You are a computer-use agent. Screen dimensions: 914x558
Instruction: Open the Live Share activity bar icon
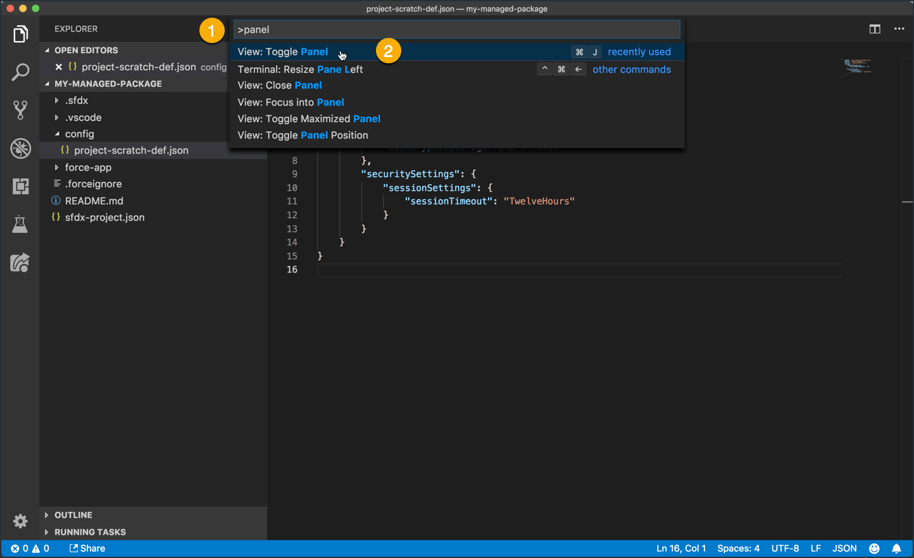20,263
